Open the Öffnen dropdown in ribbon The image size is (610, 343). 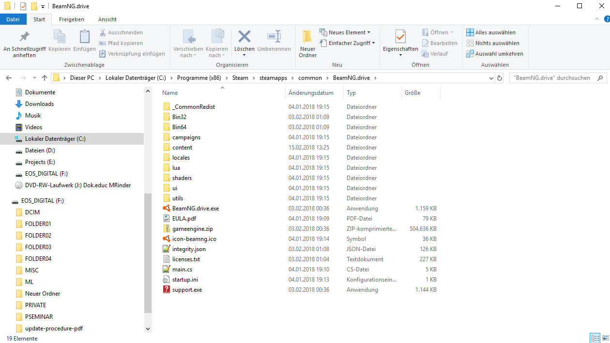pos(438,32)
